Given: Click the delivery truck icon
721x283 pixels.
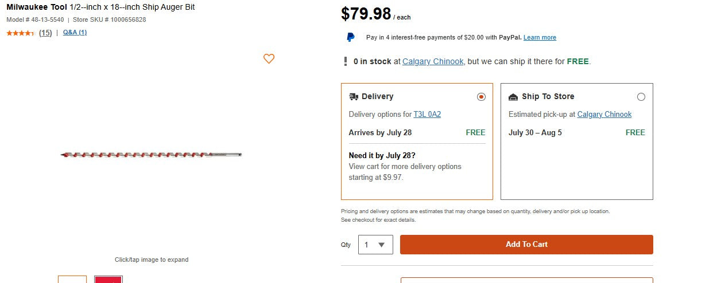Looking at the screenshot, I should (354, 97).
